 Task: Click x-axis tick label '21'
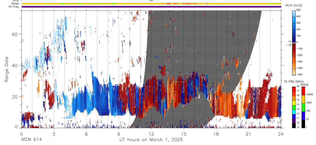pyautogui.click(x=249, y=134)
